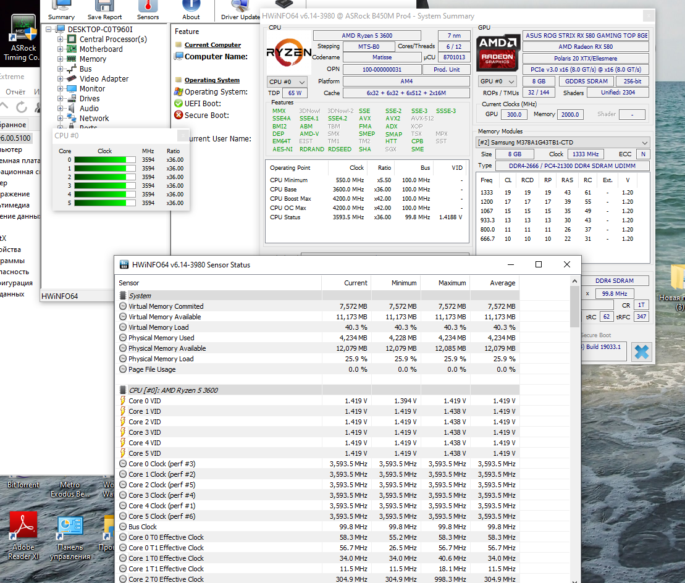Open the GPU #0 selector dropdown
Screen dimensions: 685x583
click(x=498, y=82)
